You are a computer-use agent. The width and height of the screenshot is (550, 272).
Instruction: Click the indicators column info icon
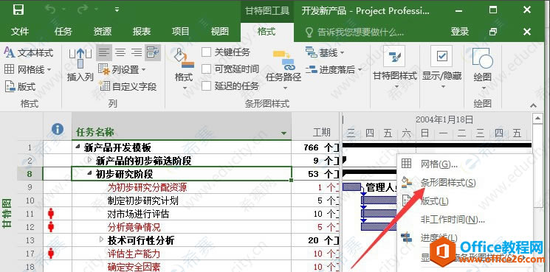pos(58,129)
